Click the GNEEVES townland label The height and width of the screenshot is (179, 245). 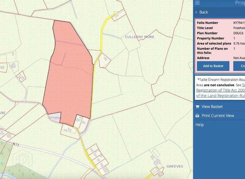175,167
